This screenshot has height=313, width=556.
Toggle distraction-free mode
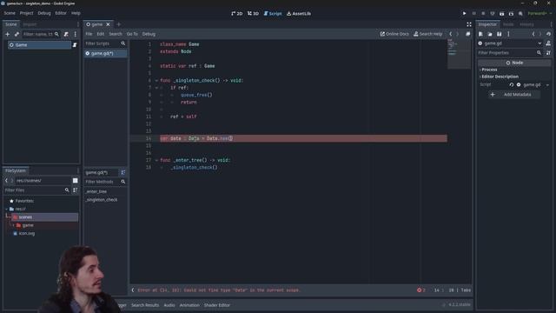(469, 24)
